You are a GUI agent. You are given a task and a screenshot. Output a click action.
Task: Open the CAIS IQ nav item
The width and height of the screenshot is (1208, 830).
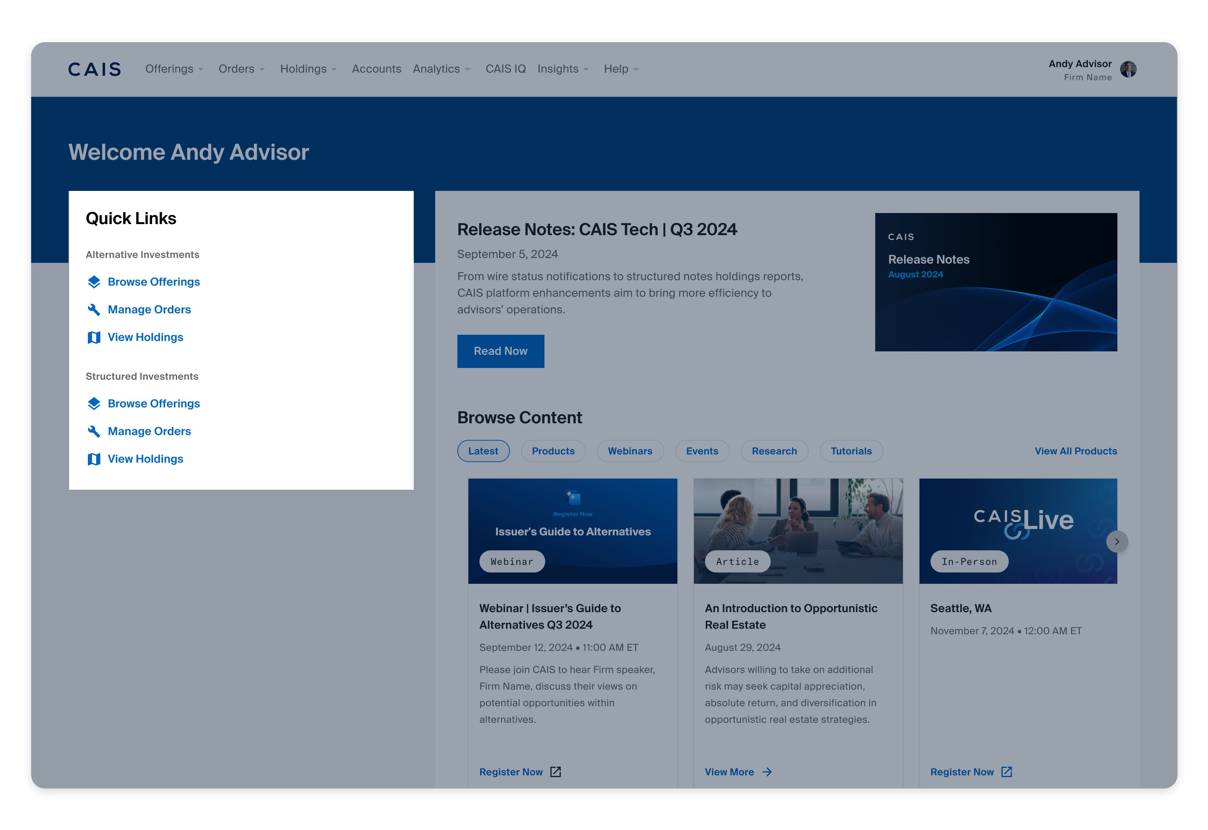point(505,68)
